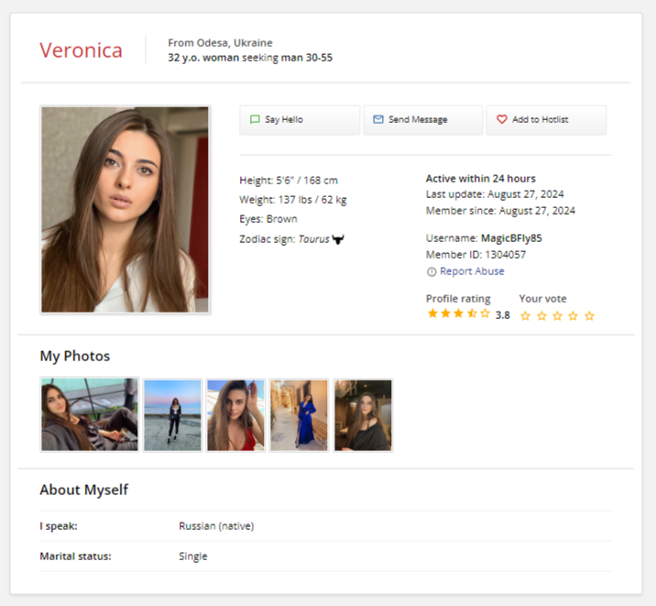
Task: Click the Say Hello button
Action: 300,120
